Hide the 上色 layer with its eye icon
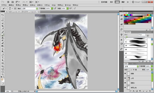This screenshot has width=154, height=93. pos(125,78)
